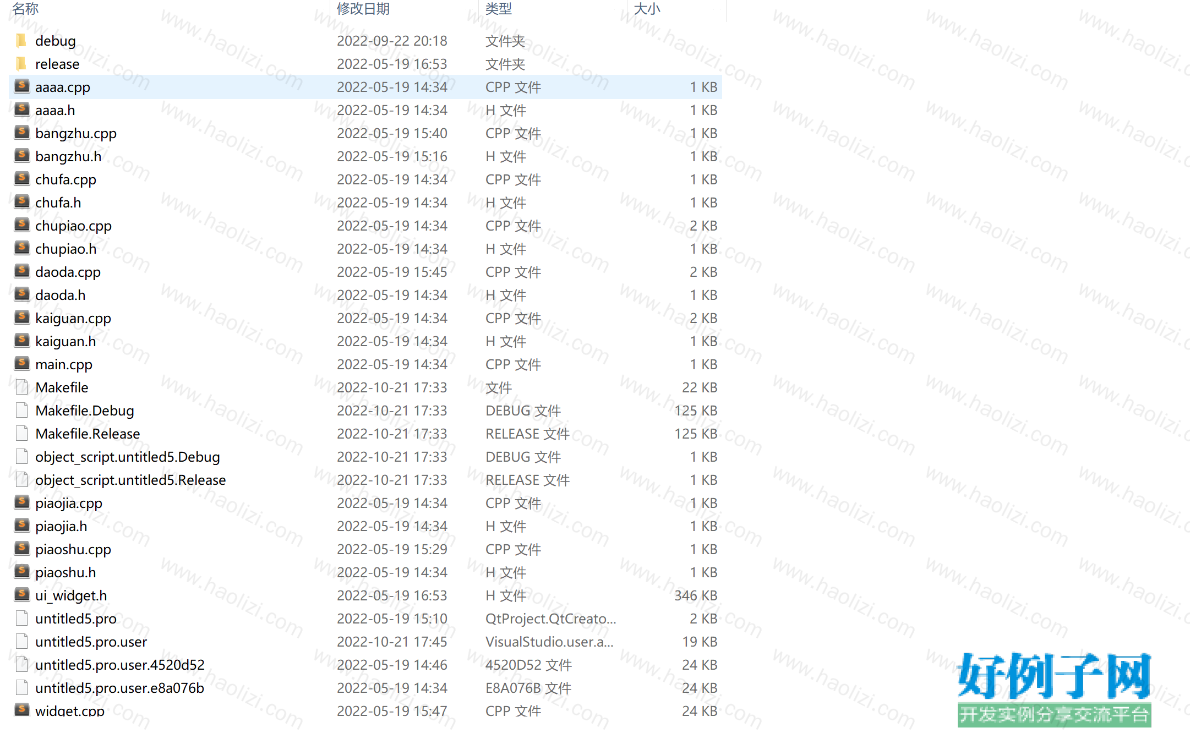Select the chupiao.cpp file name
The image size is (1190, 733).
tap(74, 226)
